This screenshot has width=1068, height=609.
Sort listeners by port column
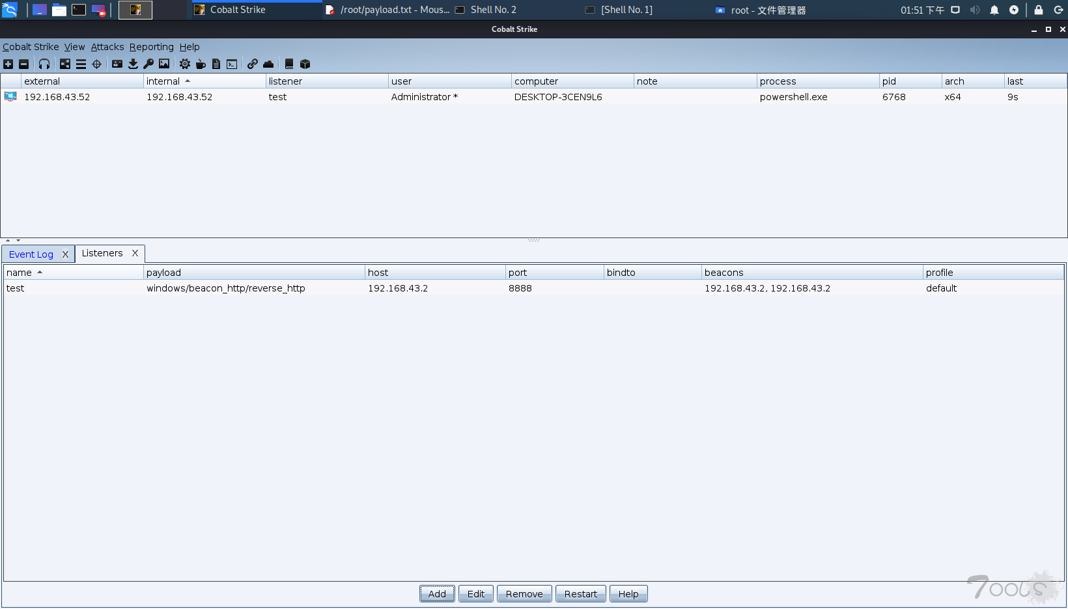coord(555,273)
